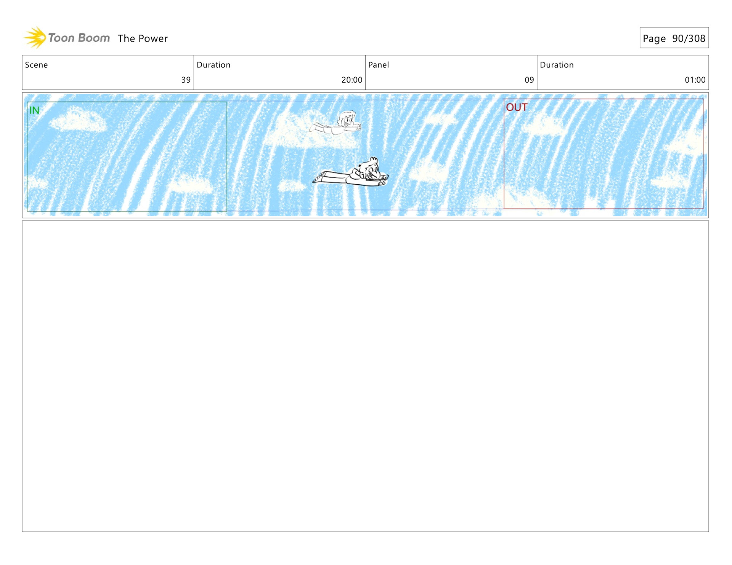Click the green IN camera label
The width and height of the screenshot is (732, 565).
[x=34, y=110]
